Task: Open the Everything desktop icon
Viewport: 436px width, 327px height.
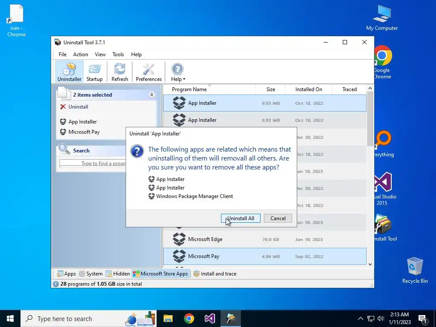Action: tap(384, 144)
